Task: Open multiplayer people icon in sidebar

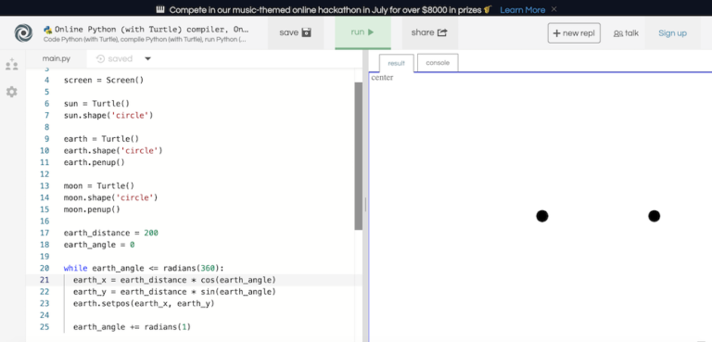Action: [x=12, y=65]
